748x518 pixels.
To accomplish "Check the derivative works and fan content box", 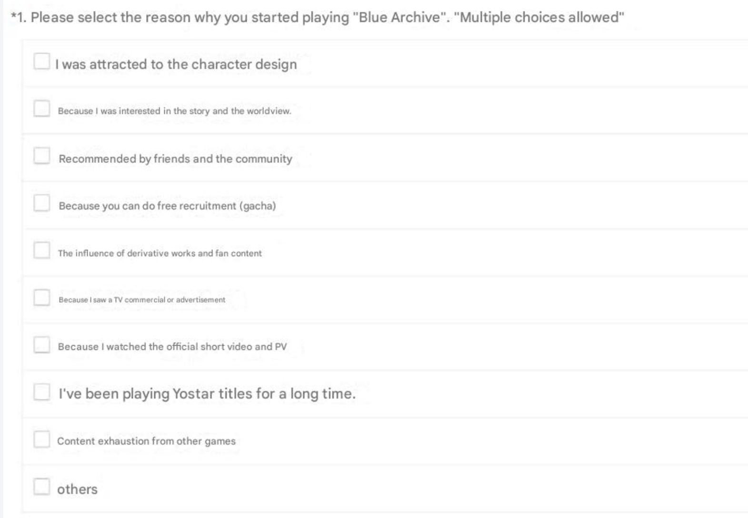I will point(42,250).
